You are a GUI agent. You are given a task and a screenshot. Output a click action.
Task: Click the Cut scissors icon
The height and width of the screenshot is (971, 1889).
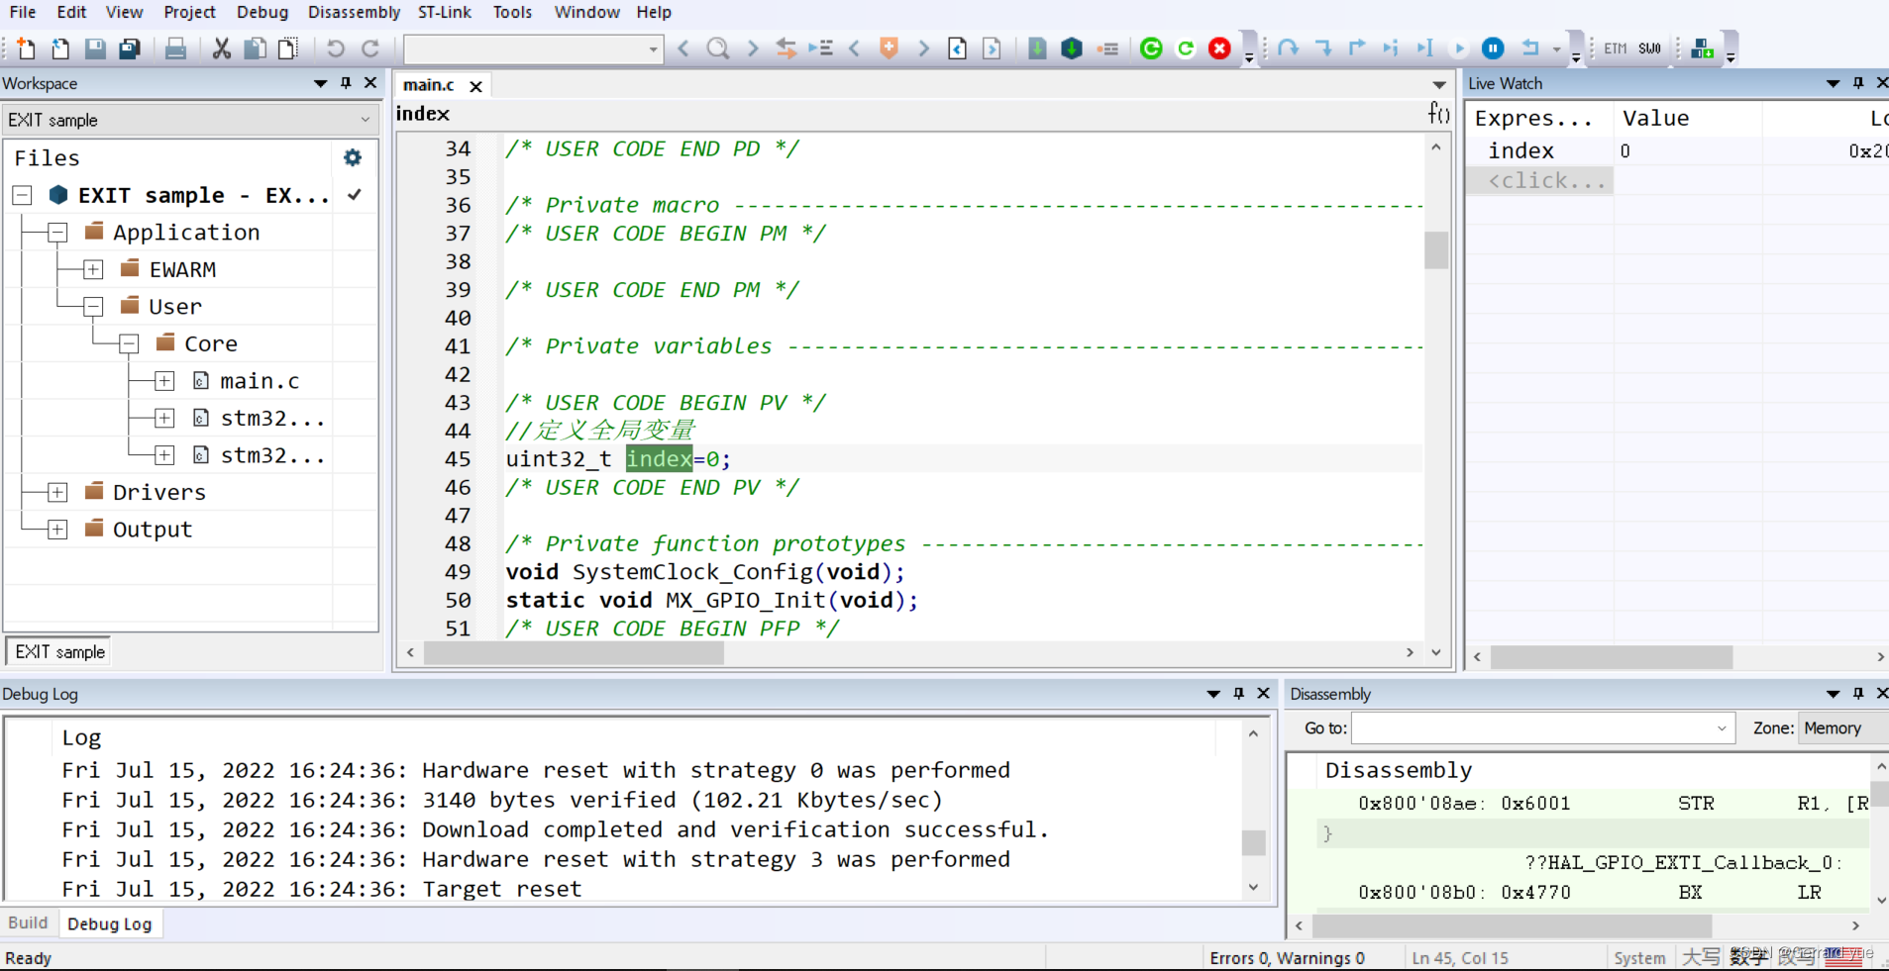221,49
